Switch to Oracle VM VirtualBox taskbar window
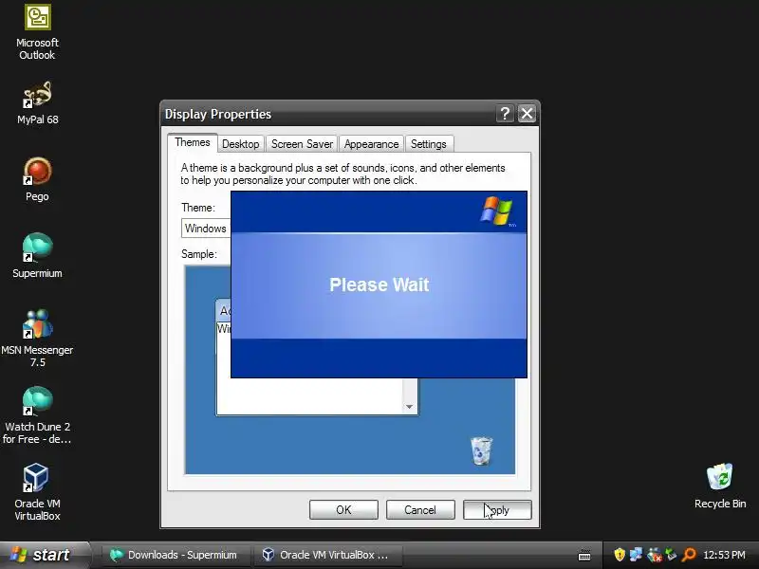The width and height of the screenshot is (759, 569). [x=329, y=555]
